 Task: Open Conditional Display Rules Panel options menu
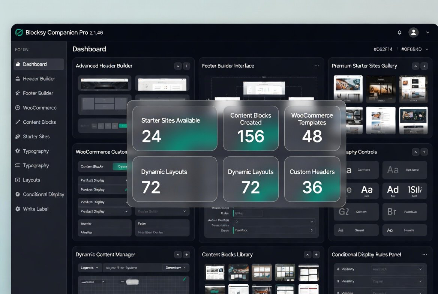pos(424,255)
